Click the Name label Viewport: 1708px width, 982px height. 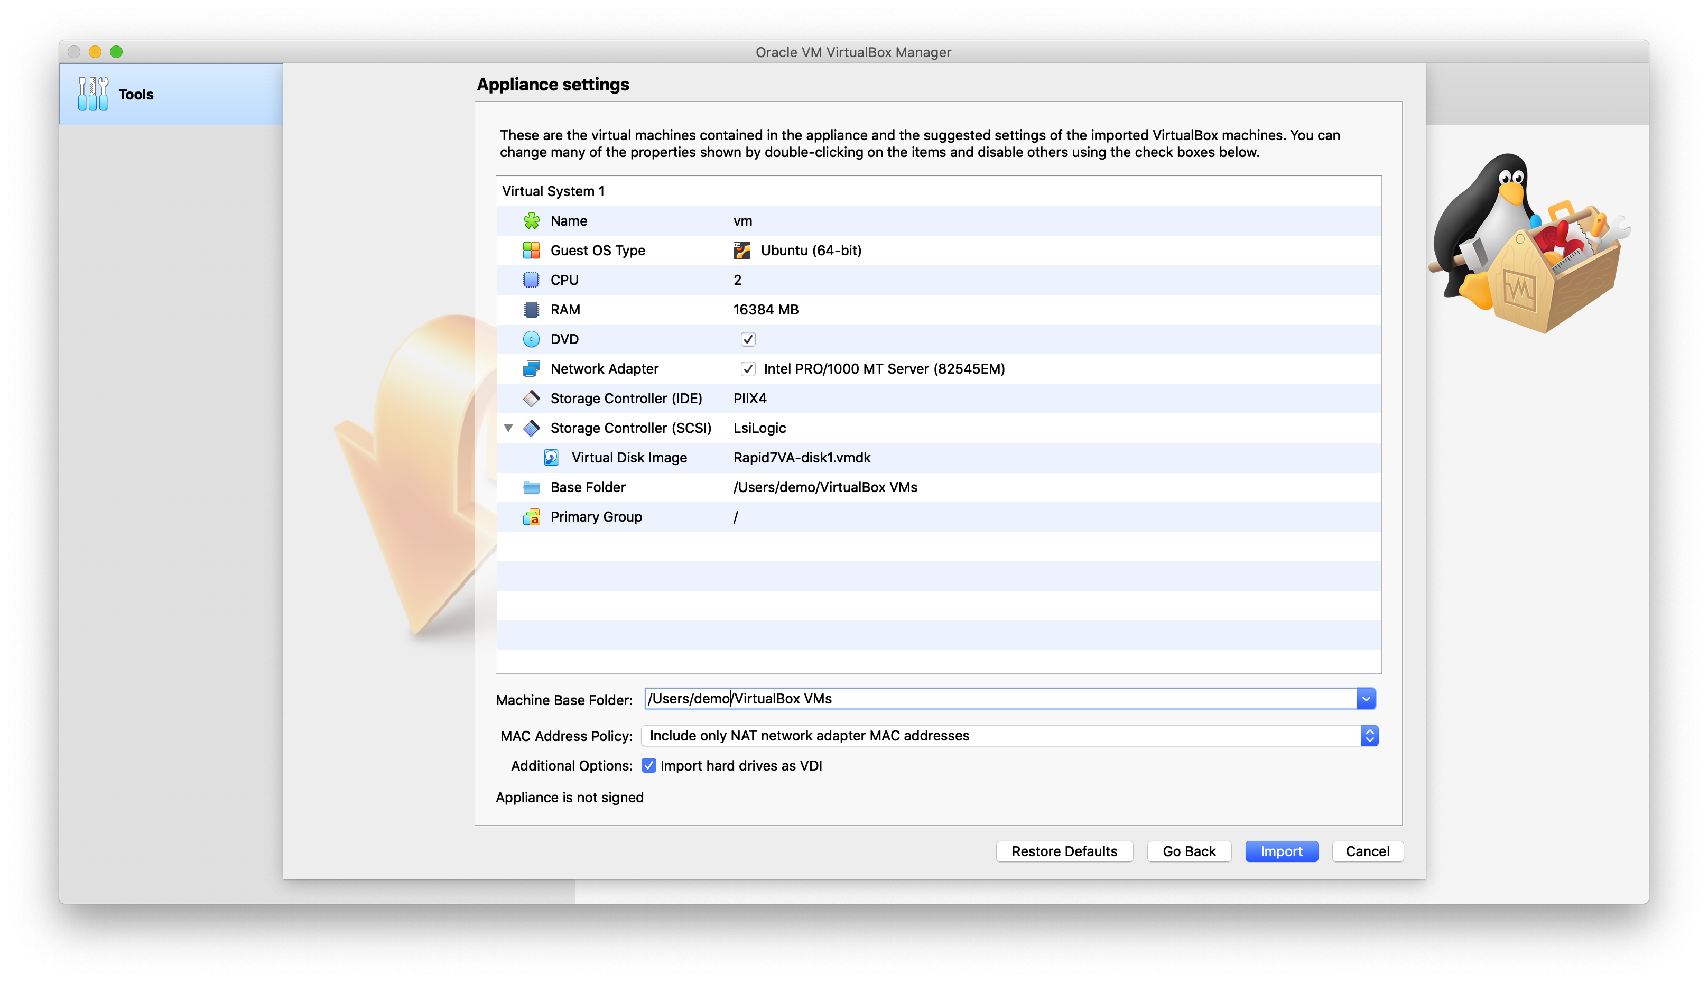coord(569,220)
